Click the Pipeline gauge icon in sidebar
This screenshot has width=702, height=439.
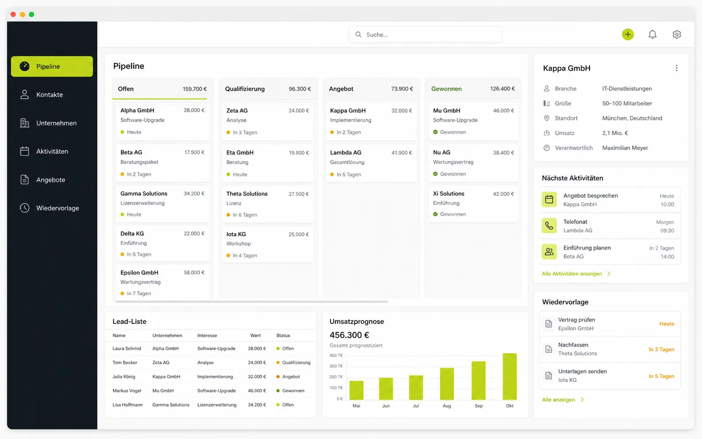(x=25, y=66)
